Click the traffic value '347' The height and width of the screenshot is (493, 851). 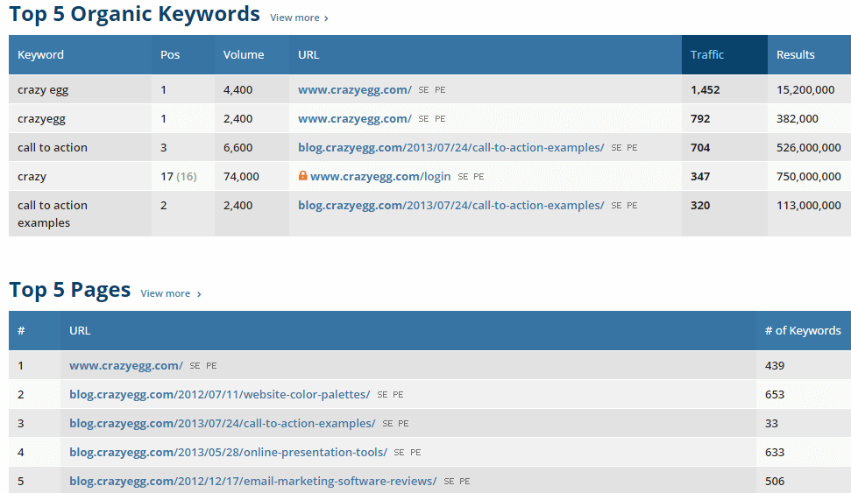click(700, 176)
